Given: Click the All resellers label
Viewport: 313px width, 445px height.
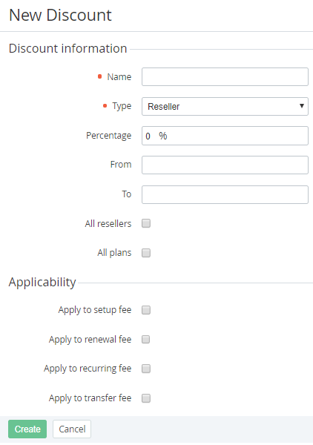Looking at the screenshot, I should point(108,224).
